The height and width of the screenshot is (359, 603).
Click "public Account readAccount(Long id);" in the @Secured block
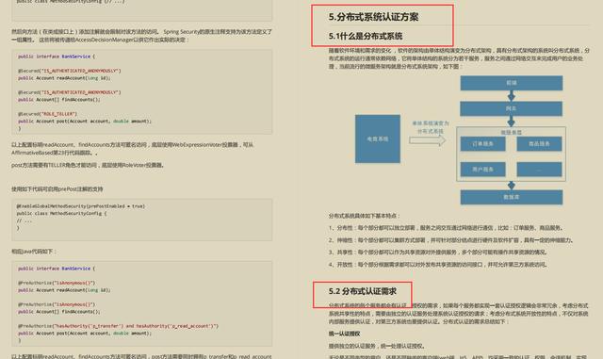pyautogui.click(x=64, y=78)
